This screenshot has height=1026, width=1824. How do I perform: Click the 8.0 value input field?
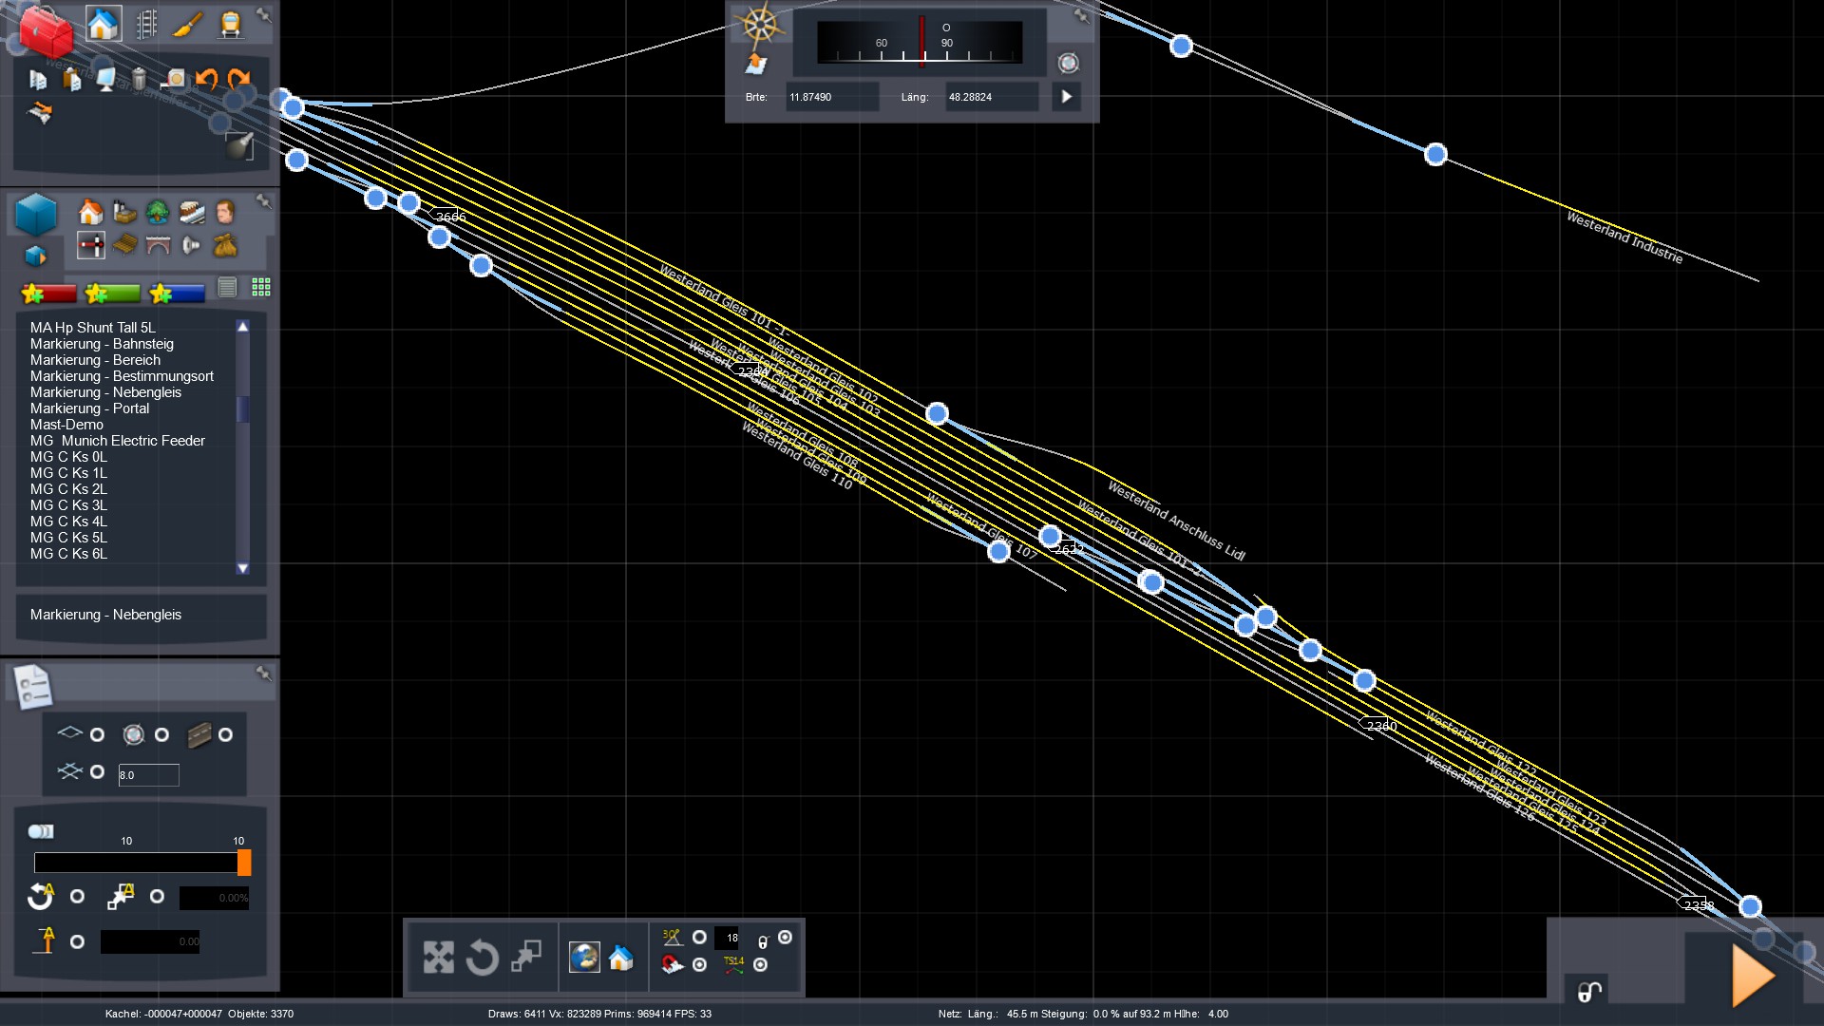(148, 775)
